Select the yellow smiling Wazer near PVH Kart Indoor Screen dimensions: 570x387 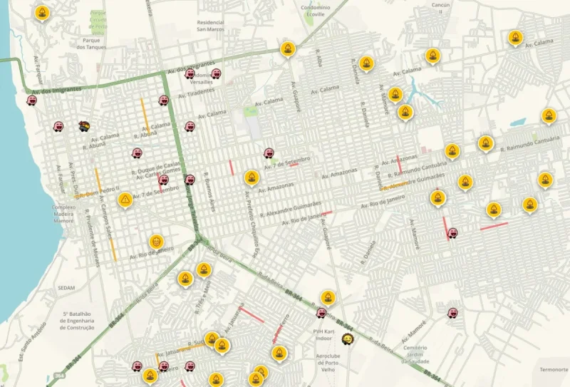click(x=348, y=339)
